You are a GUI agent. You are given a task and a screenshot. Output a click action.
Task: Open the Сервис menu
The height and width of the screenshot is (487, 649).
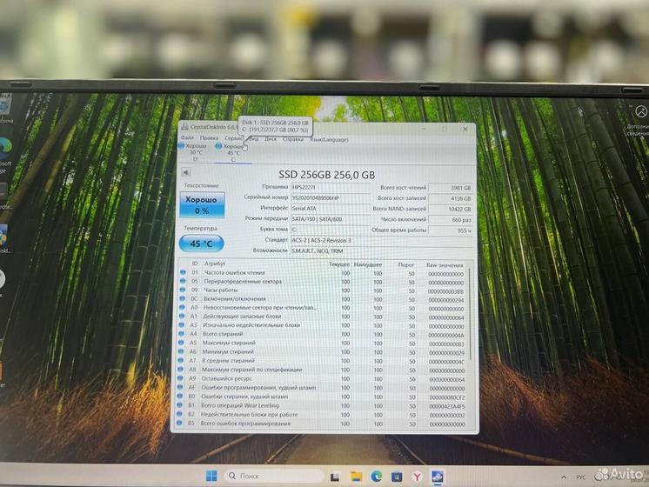(x=233, y=138)
